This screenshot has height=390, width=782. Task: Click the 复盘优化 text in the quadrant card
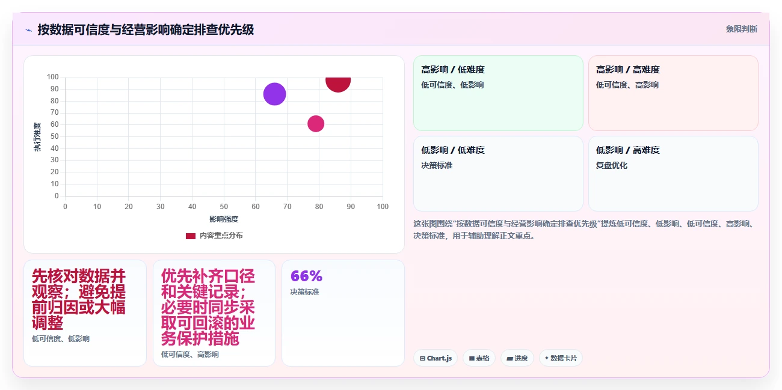(x=612, y=165)
